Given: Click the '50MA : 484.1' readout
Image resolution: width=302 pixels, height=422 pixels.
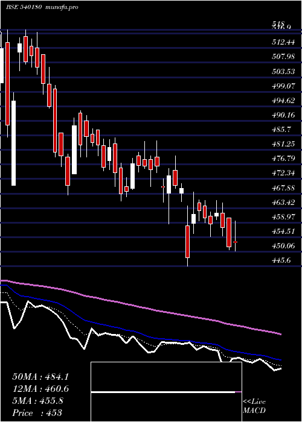Looking at the screenshot, I should (40, 377).
